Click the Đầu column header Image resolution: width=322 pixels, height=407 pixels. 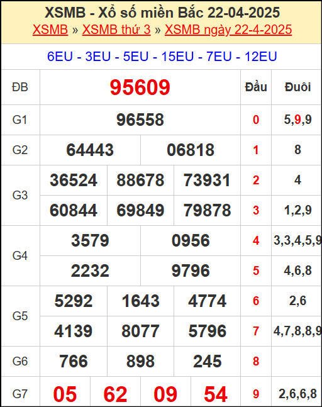click(256, 87)
